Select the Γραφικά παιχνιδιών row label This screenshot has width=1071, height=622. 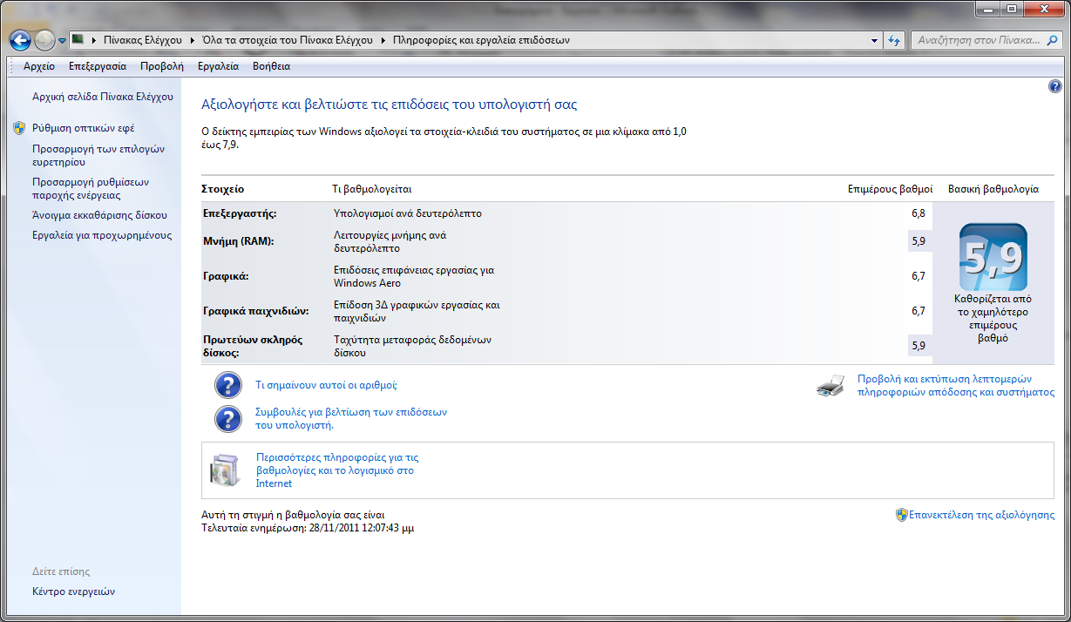coord(254,311)
